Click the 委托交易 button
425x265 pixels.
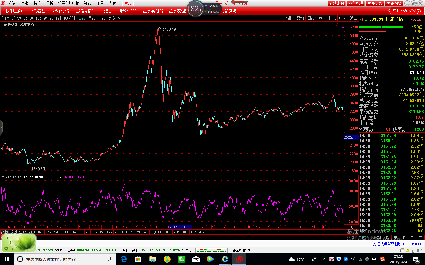[x=375, y=3]
